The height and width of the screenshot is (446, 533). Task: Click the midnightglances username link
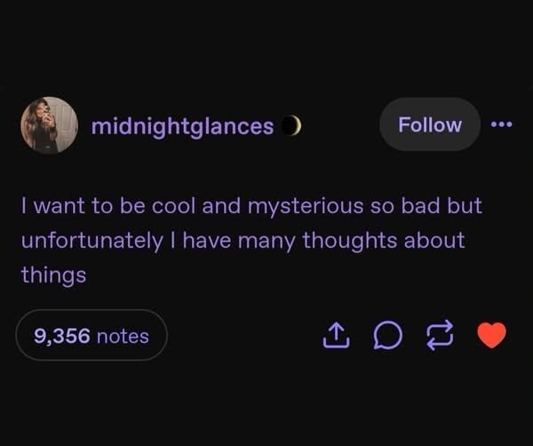click(182, 126)
